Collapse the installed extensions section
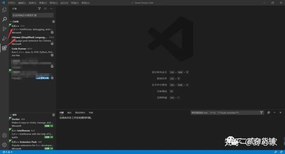Viewport: 285px width, 154px height. point(11,22)
